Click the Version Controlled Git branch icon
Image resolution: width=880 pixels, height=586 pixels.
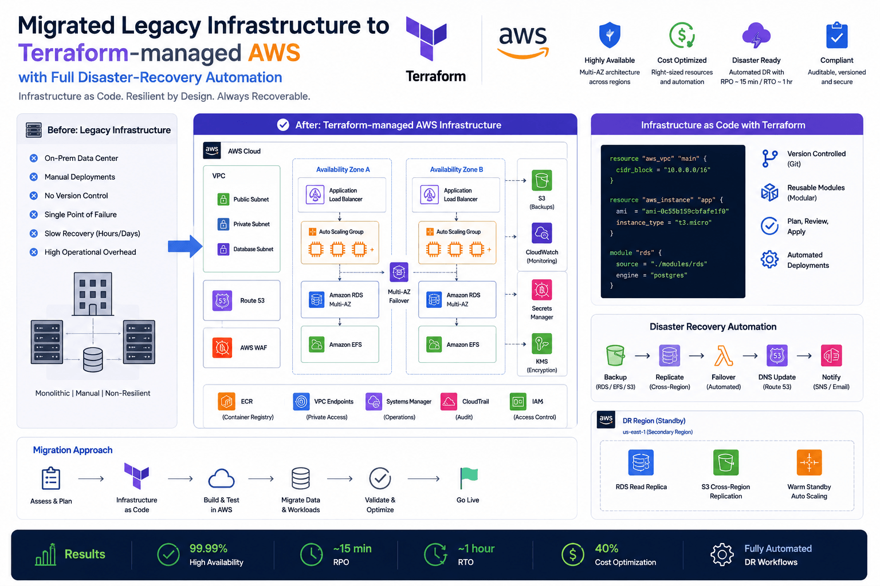[769, 159]
